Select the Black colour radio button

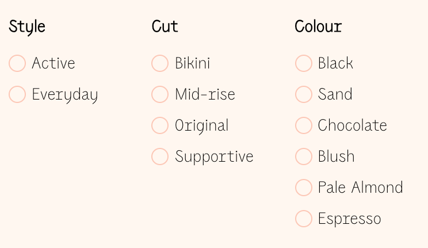click(x=304, y=63)
